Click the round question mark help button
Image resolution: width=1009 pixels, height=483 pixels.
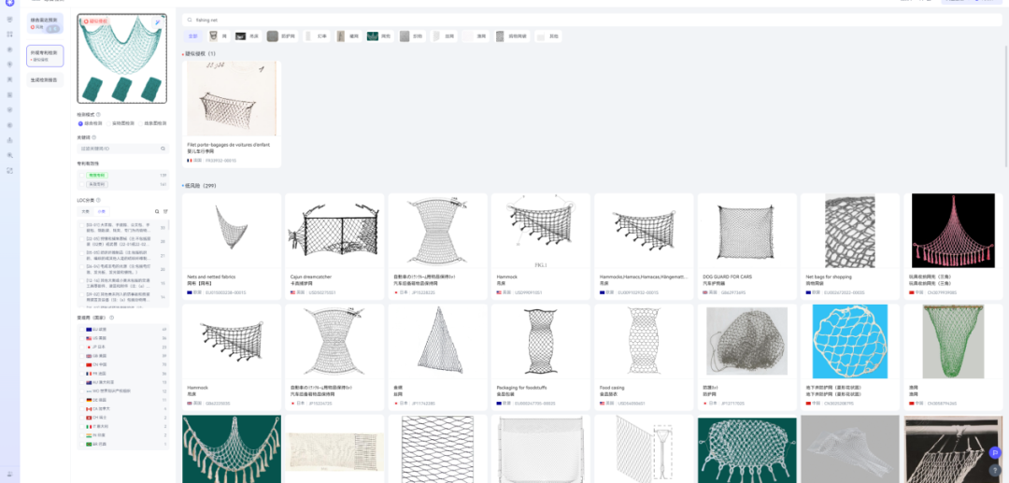pos(995,470)
